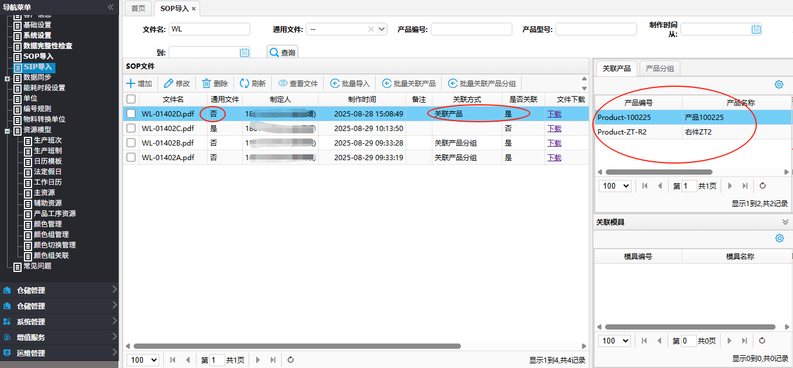The height and width of the screenshot is (368, 793).
Task: Click the 修改 pencil edit icon
Action: (x=169, y=83)
